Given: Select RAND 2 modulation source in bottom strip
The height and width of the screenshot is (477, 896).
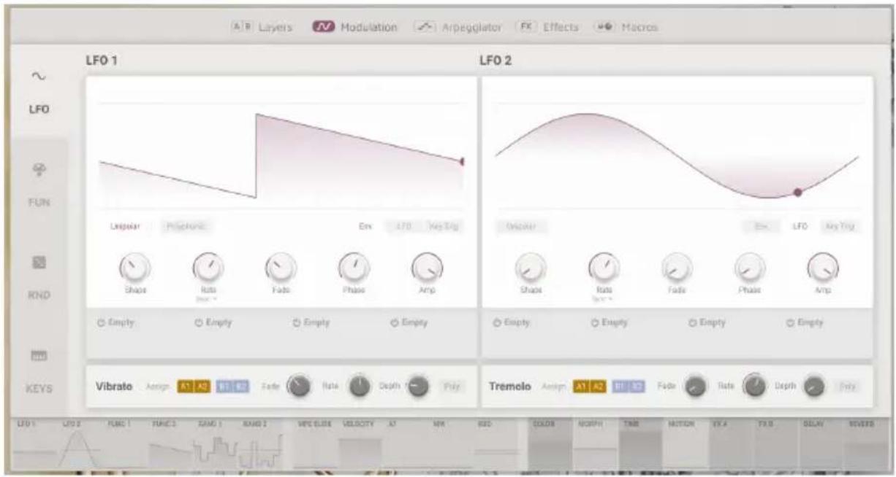Looking at the screenshot, I should [x=260, y=444].
